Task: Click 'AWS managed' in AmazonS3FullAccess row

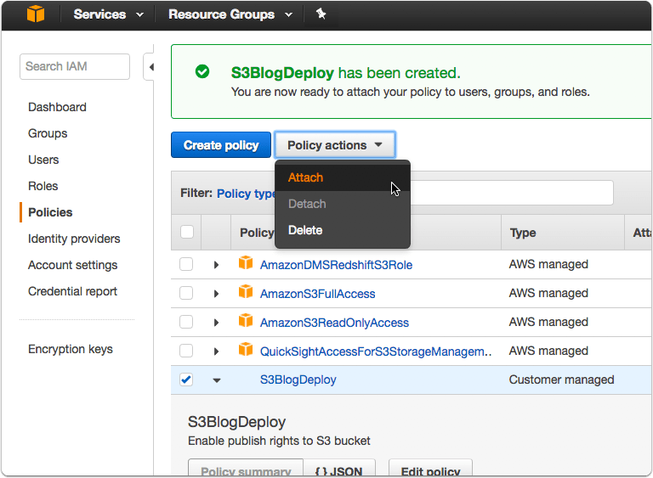Action: pyautogui.click(x=548, y=293)
